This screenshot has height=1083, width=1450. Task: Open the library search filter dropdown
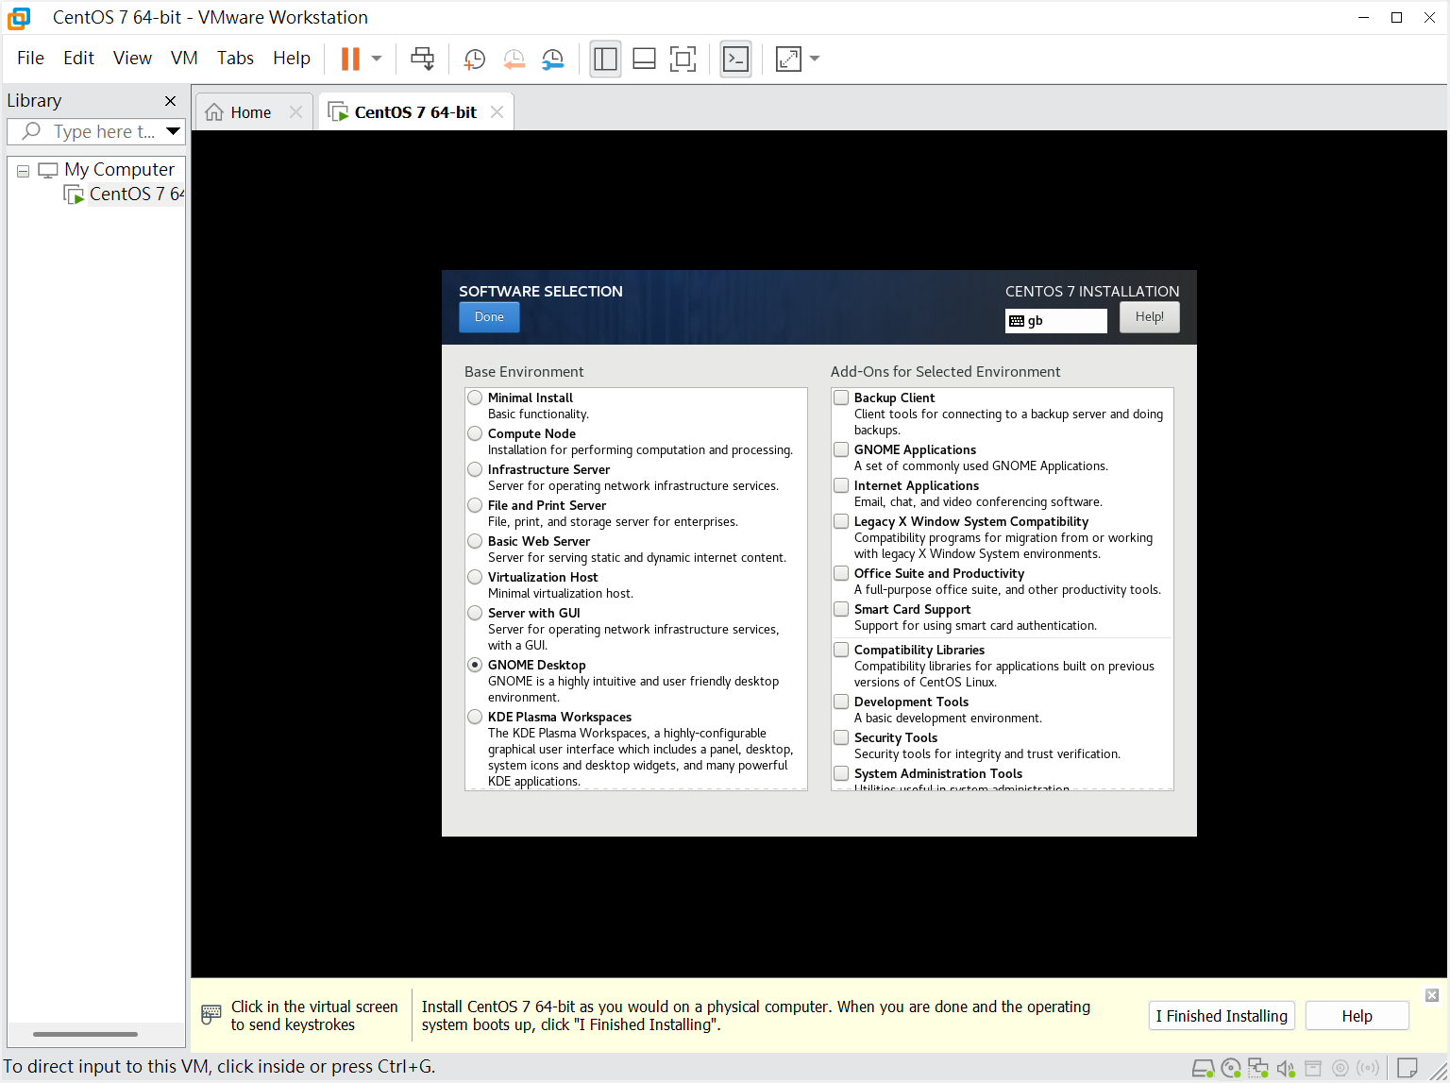173,131
